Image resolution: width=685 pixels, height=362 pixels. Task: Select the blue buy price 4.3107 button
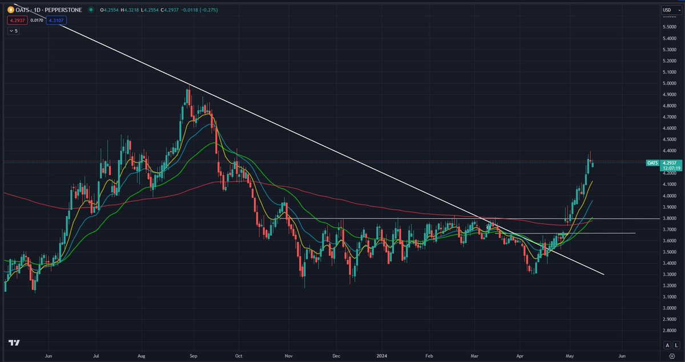point(56,19)
